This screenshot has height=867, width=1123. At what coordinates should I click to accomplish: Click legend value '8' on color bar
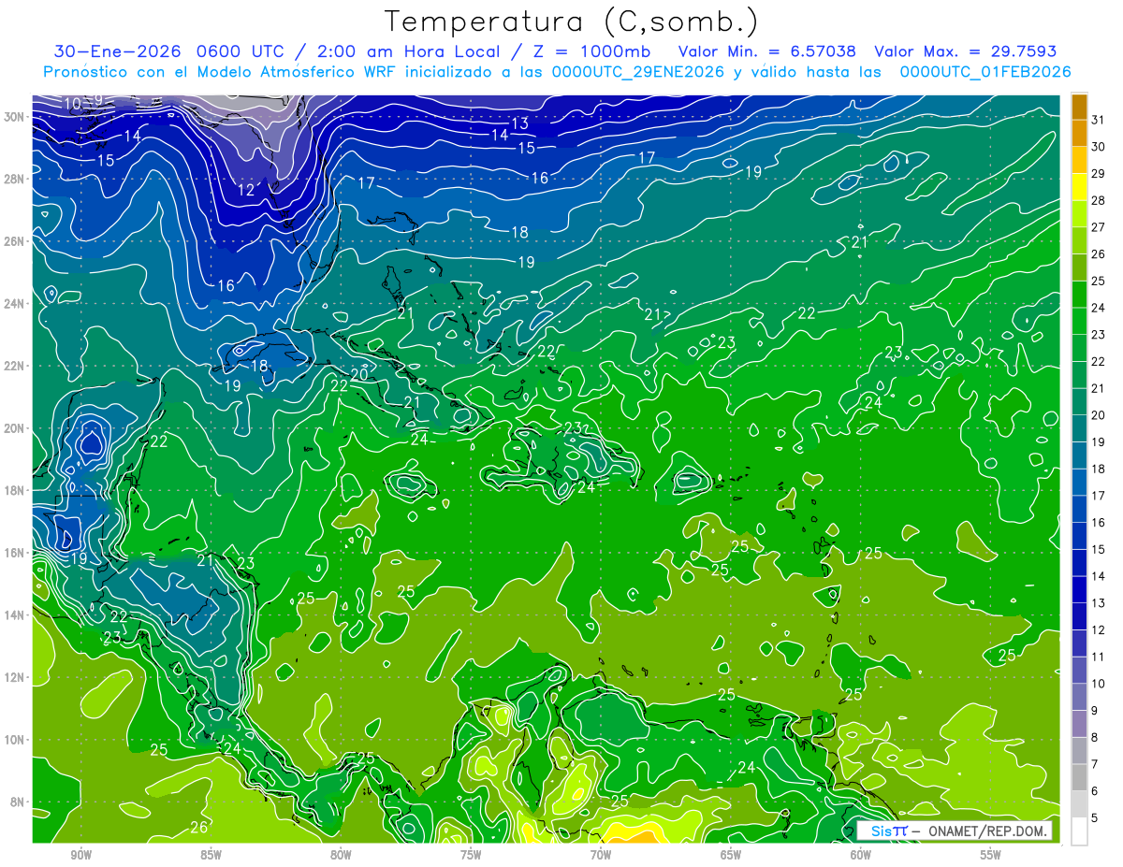pyautogui.click(x=1095, y=738)
